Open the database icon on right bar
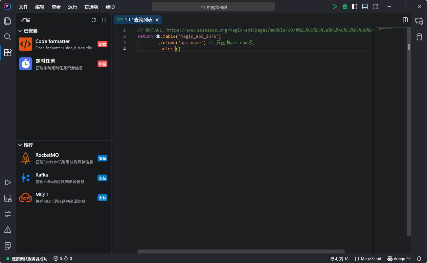This screenshot has height=263, width=427. 419,37
